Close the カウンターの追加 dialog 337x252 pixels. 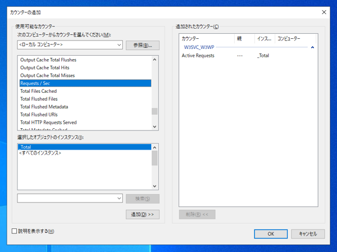coord(324,12)
